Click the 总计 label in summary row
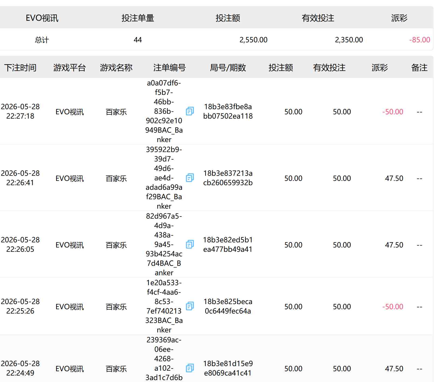The width and height of the screenshot is (437, 382). (x=42, y=40)
